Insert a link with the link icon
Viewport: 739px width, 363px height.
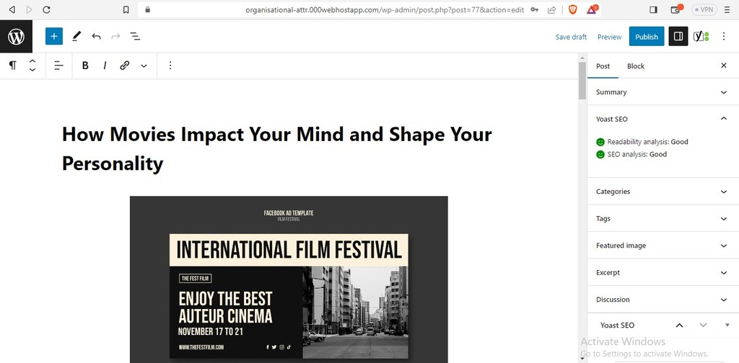(x=124, y=66)
